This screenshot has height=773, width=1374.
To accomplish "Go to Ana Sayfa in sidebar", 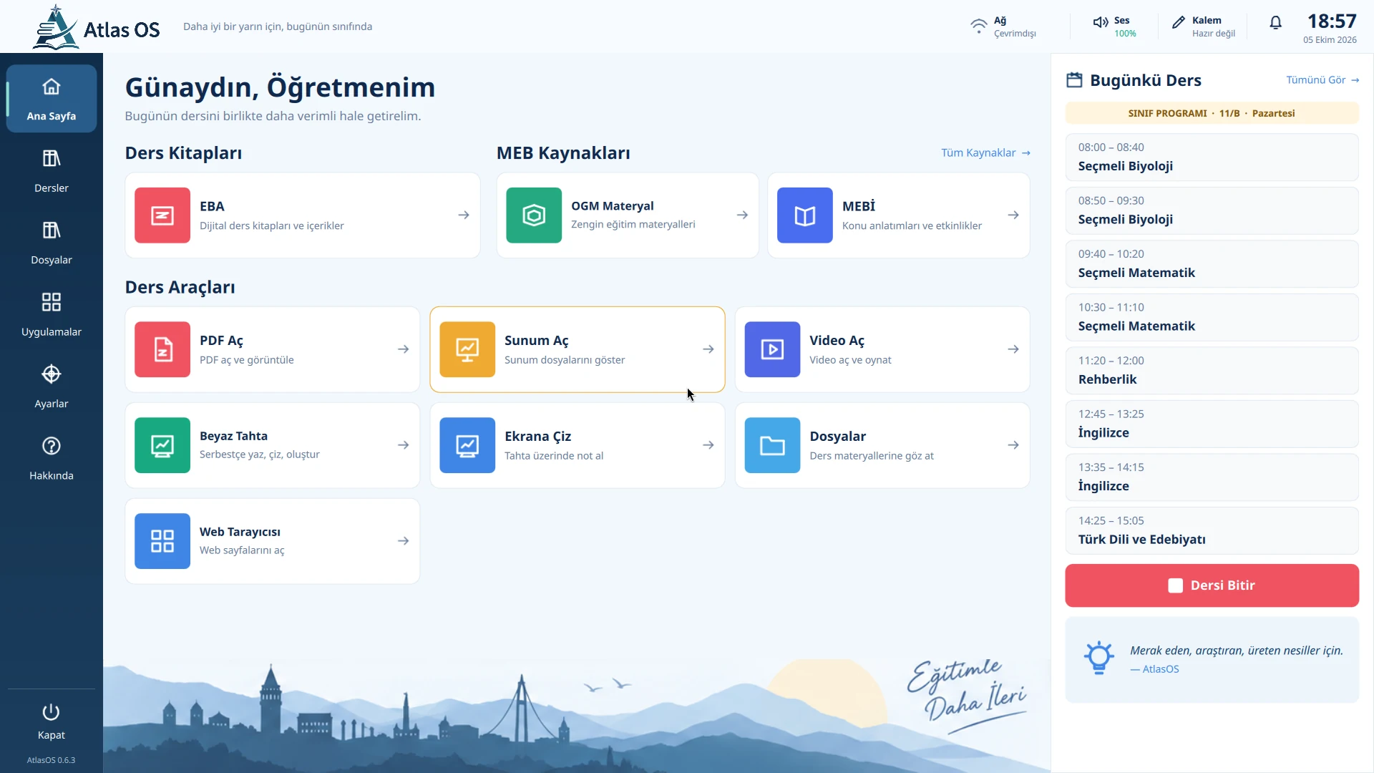I will click(52, 99).
